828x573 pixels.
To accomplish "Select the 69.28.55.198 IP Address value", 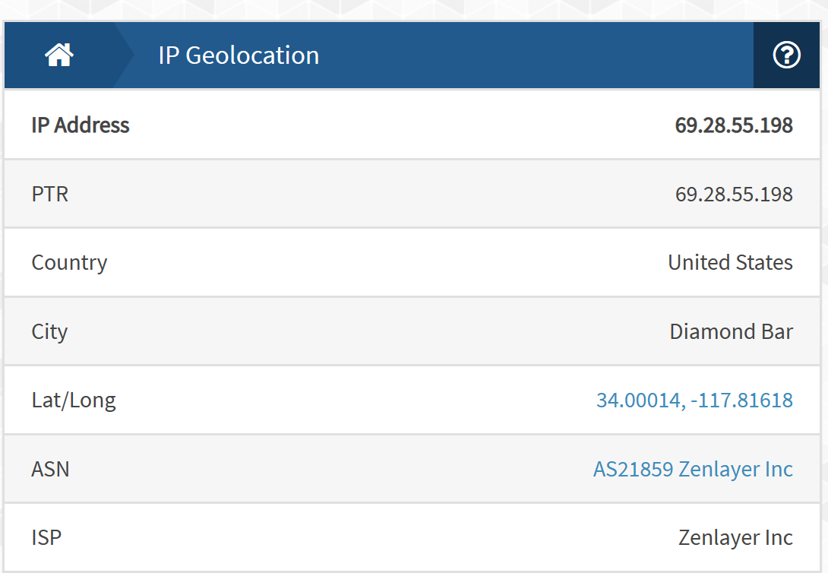I will click(x=734, y=125).
